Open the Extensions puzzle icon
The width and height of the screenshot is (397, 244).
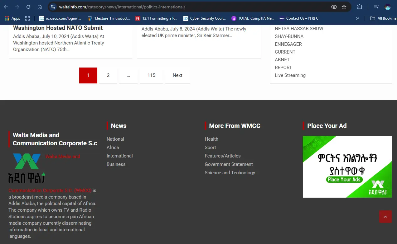point(360,7)
